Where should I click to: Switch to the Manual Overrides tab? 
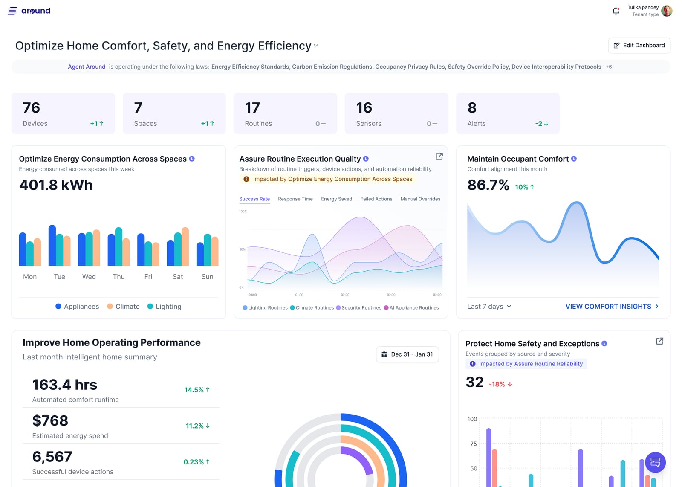pyautogui.click(x=420, y=199)
